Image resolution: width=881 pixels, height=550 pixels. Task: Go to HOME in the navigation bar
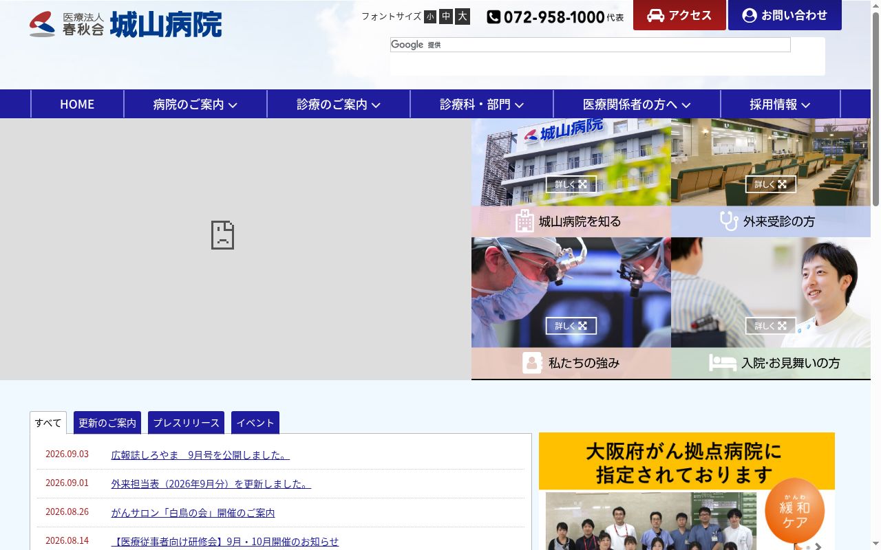coord(77,104)
